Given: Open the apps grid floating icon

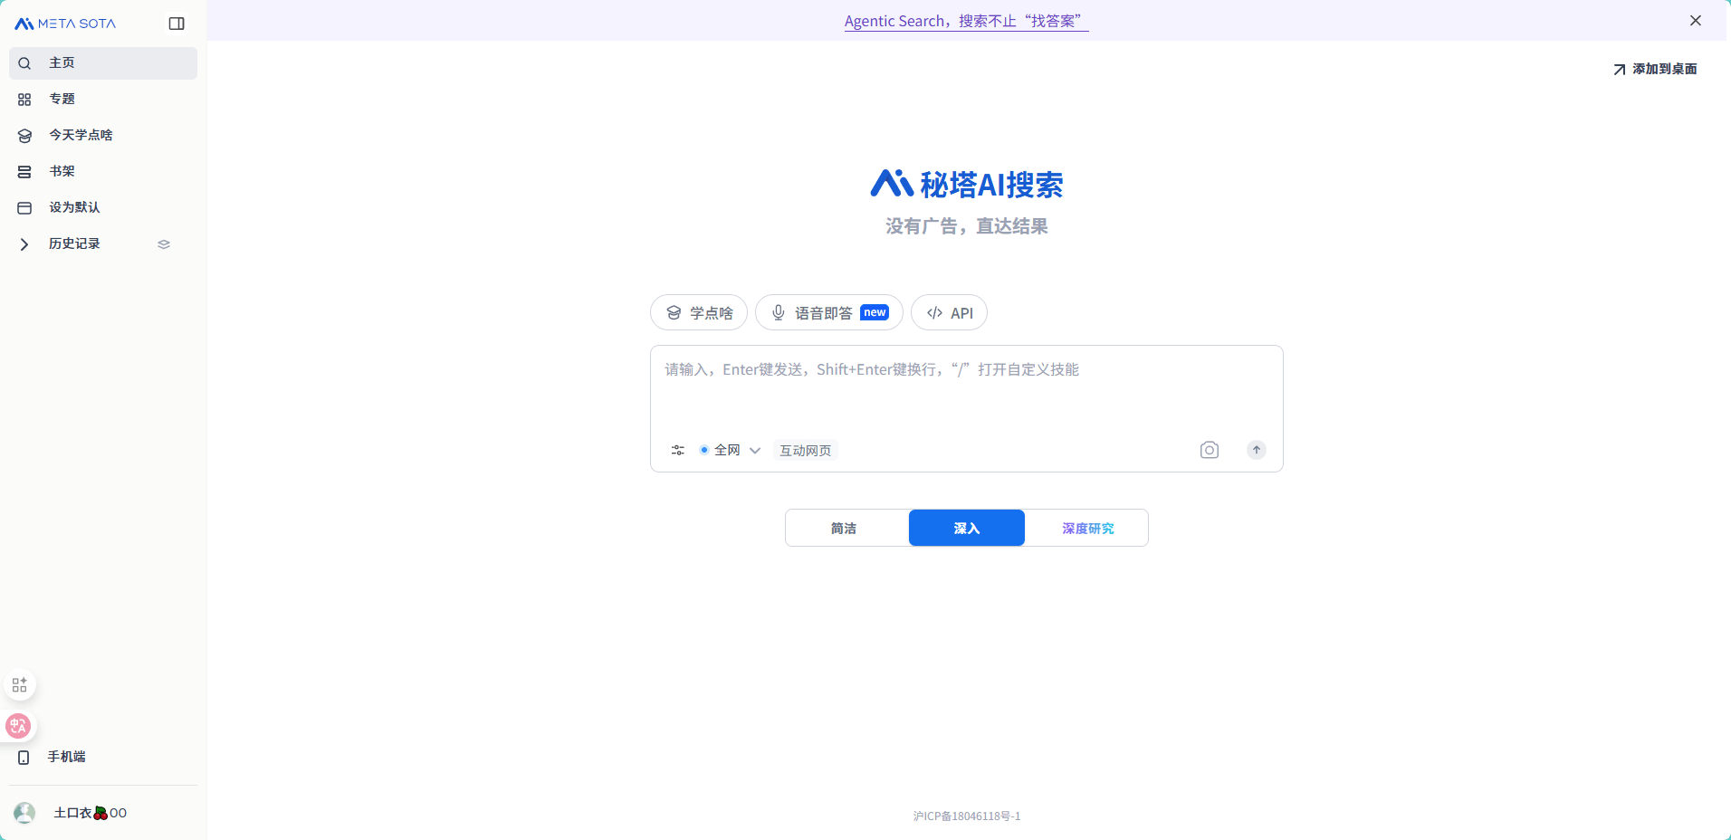Looking at the screenshot, I should point(20,685).
